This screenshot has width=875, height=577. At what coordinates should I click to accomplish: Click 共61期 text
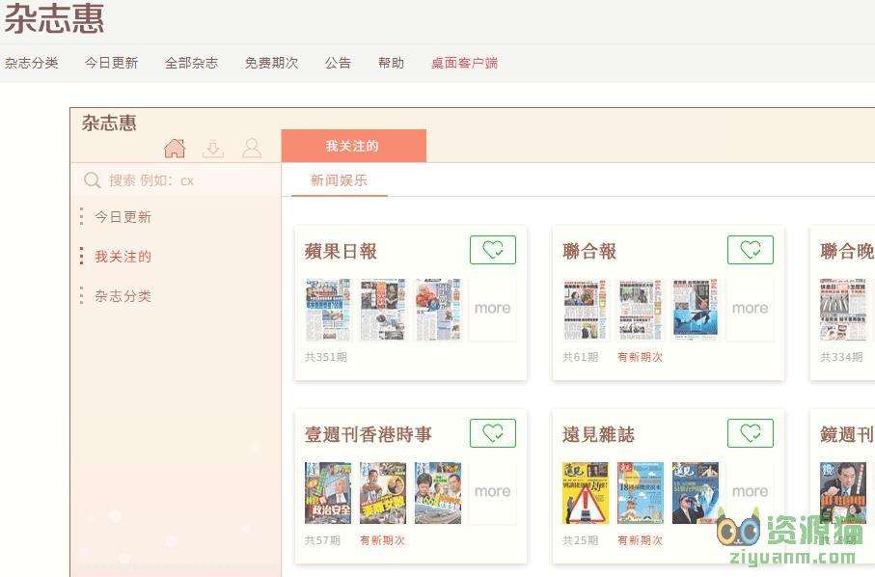581,357
